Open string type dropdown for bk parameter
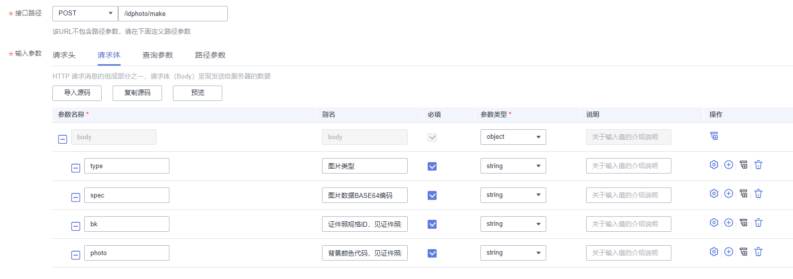 click(513, 224)
